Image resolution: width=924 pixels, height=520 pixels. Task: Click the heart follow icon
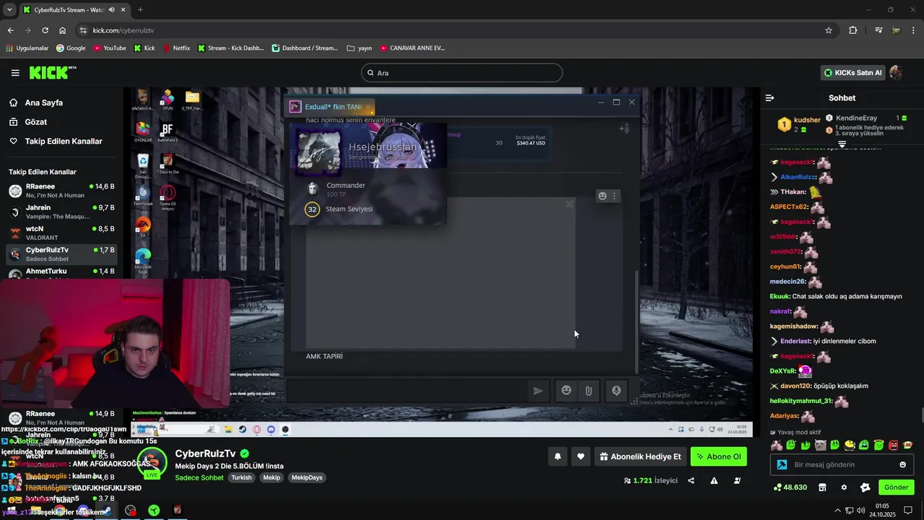pos(580,456)
